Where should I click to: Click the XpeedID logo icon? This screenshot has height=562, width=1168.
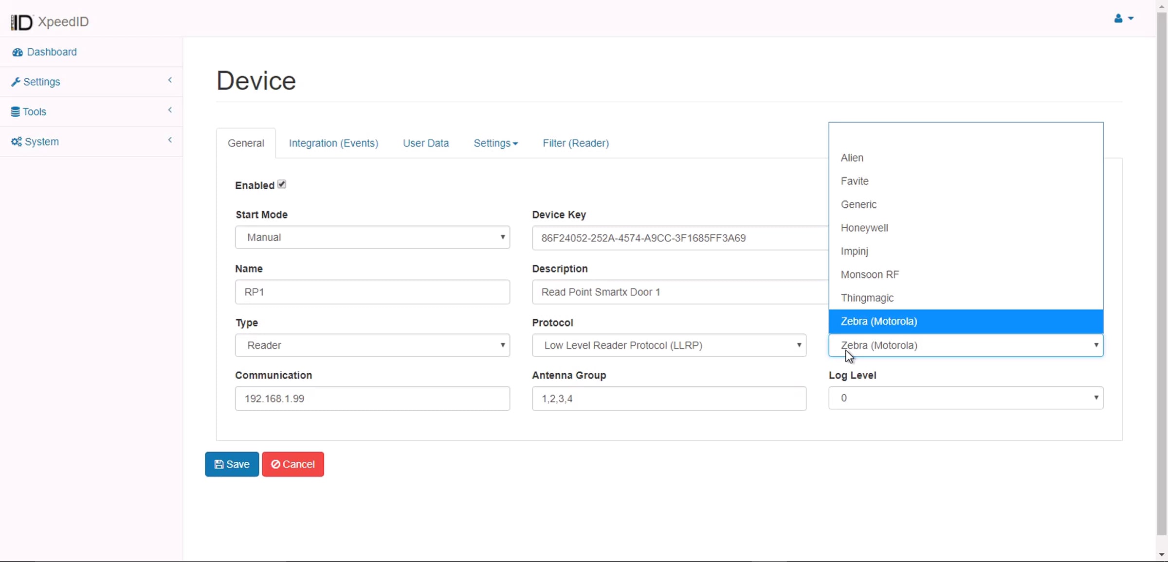coord(21,22)
